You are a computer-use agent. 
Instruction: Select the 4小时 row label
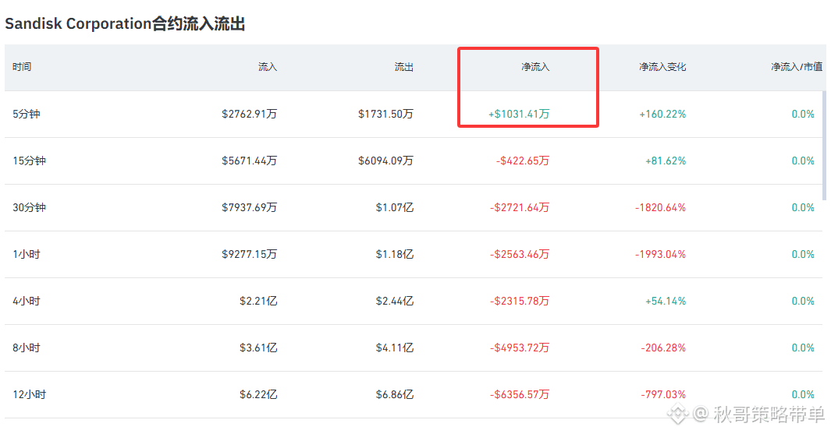point(27,301)
